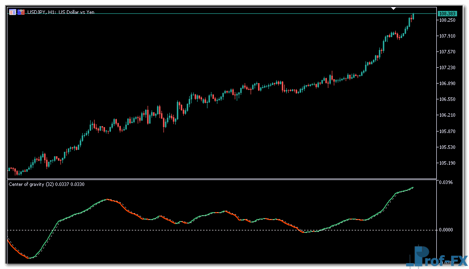
Task: Click the USDJPY, H1 chart title text
Action: pyautogui.click(x=60, y=12)
